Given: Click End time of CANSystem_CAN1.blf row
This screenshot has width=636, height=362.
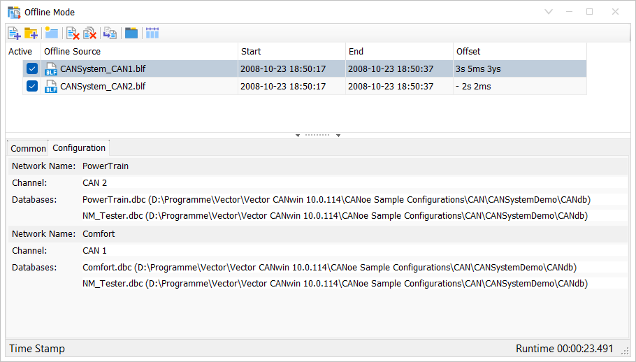Looking at the screenshot, I should pos(391,69).
